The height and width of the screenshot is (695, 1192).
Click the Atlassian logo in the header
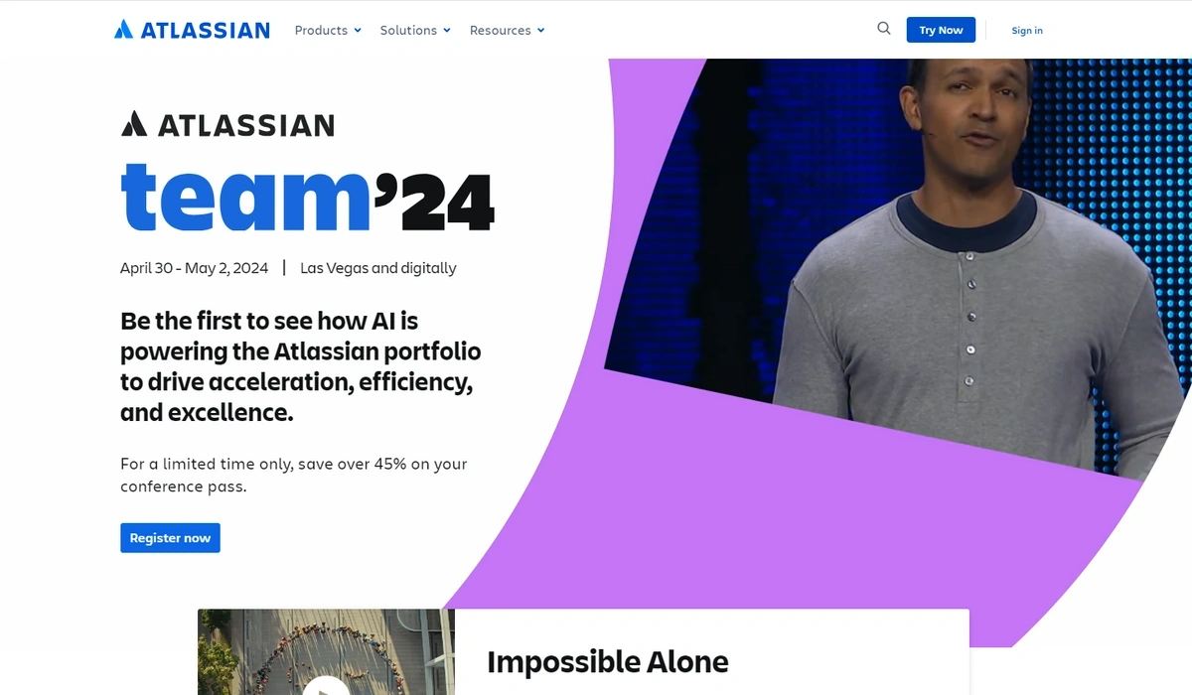click(x=192, y=30)
